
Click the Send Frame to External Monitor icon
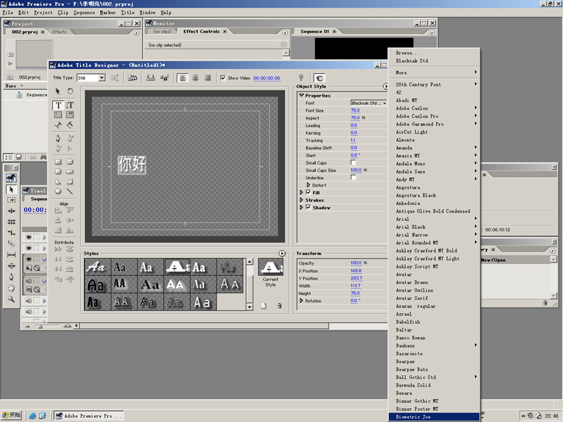click(319, 78)
